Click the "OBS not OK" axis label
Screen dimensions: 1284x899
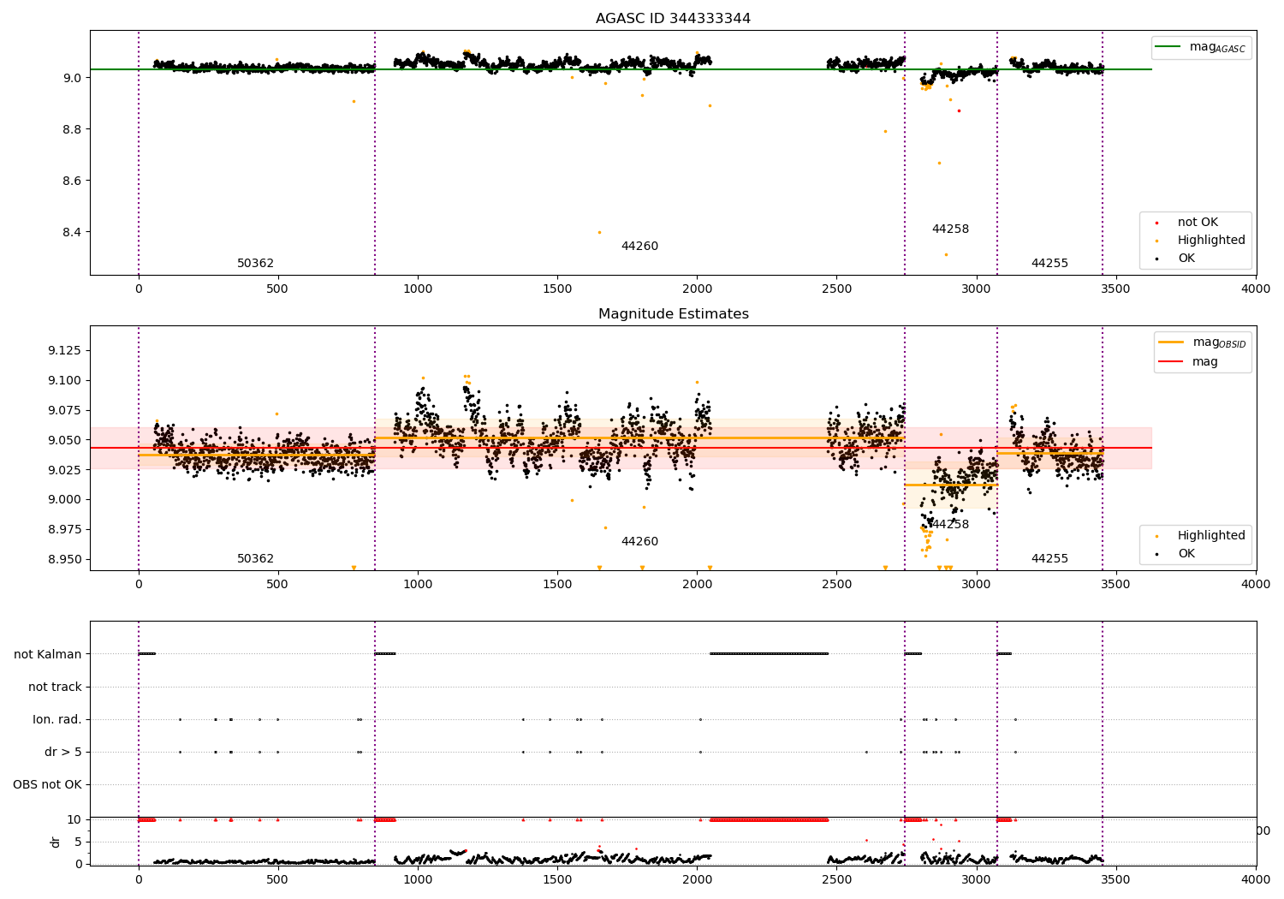coord(48,785)
